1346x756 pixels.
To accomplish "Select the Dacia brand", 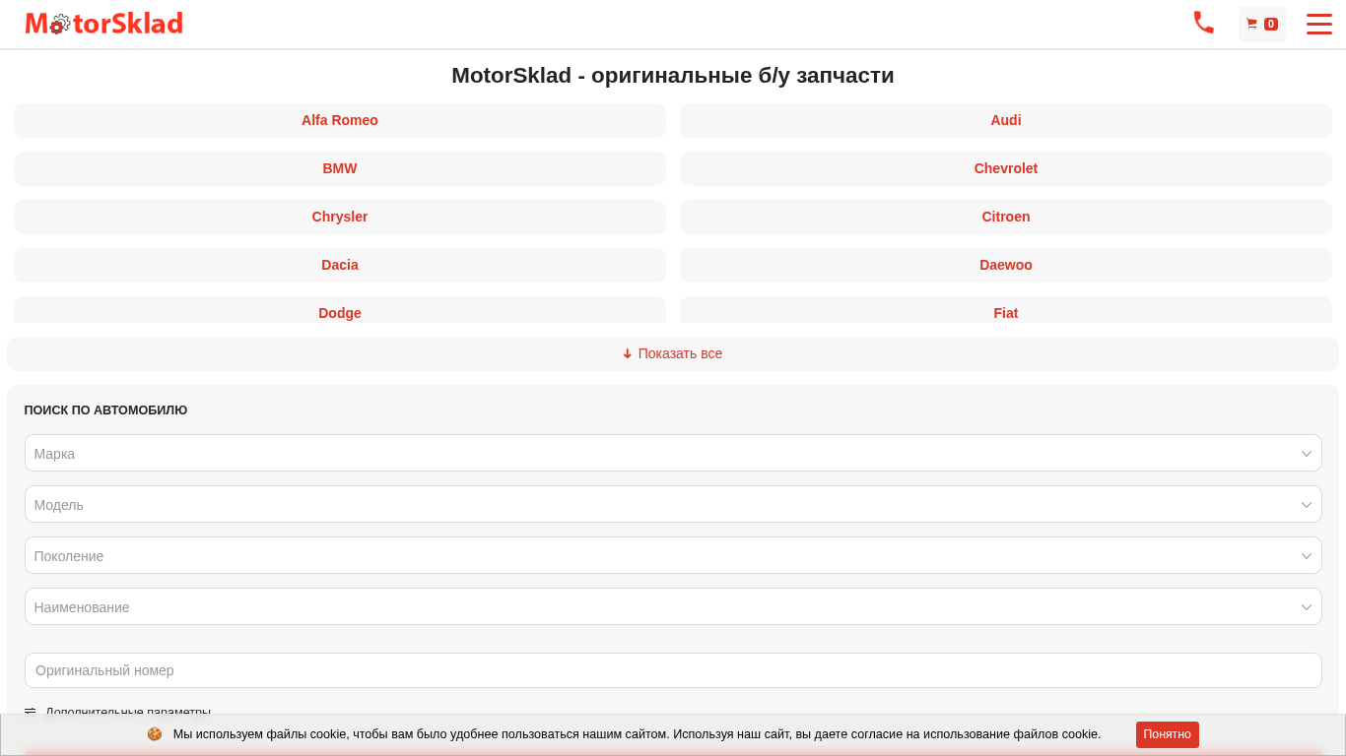I will click(340, 265).
